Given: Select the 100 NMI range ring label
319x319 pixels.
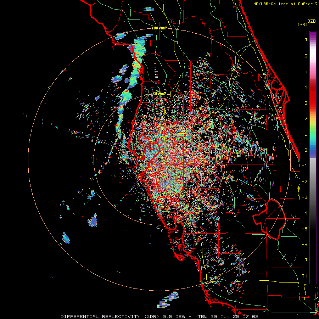Looking at the screenshot, I should [x=159, y=28].
